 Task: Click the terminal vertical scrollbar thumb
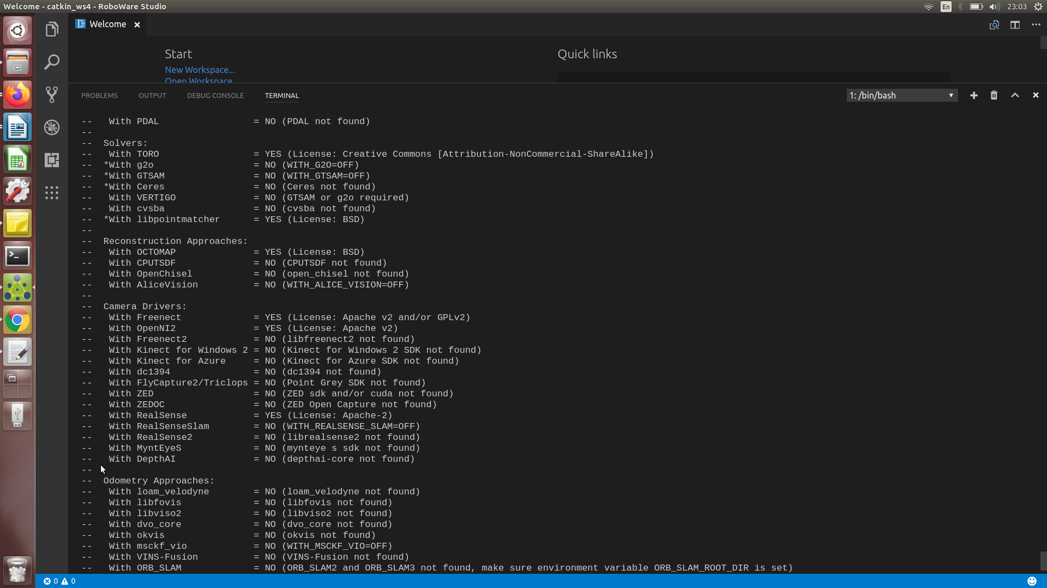tap(1043, 561)
